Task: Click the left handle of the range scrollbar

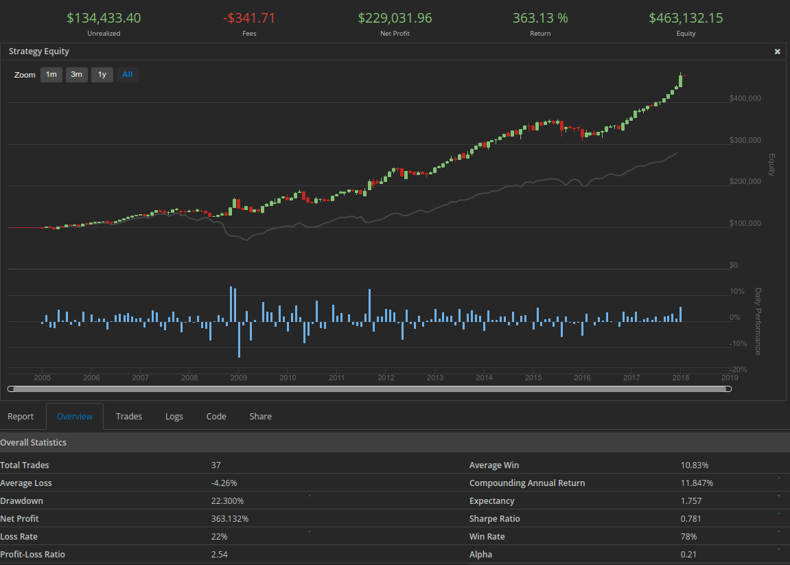Action: tap(10, 389)
